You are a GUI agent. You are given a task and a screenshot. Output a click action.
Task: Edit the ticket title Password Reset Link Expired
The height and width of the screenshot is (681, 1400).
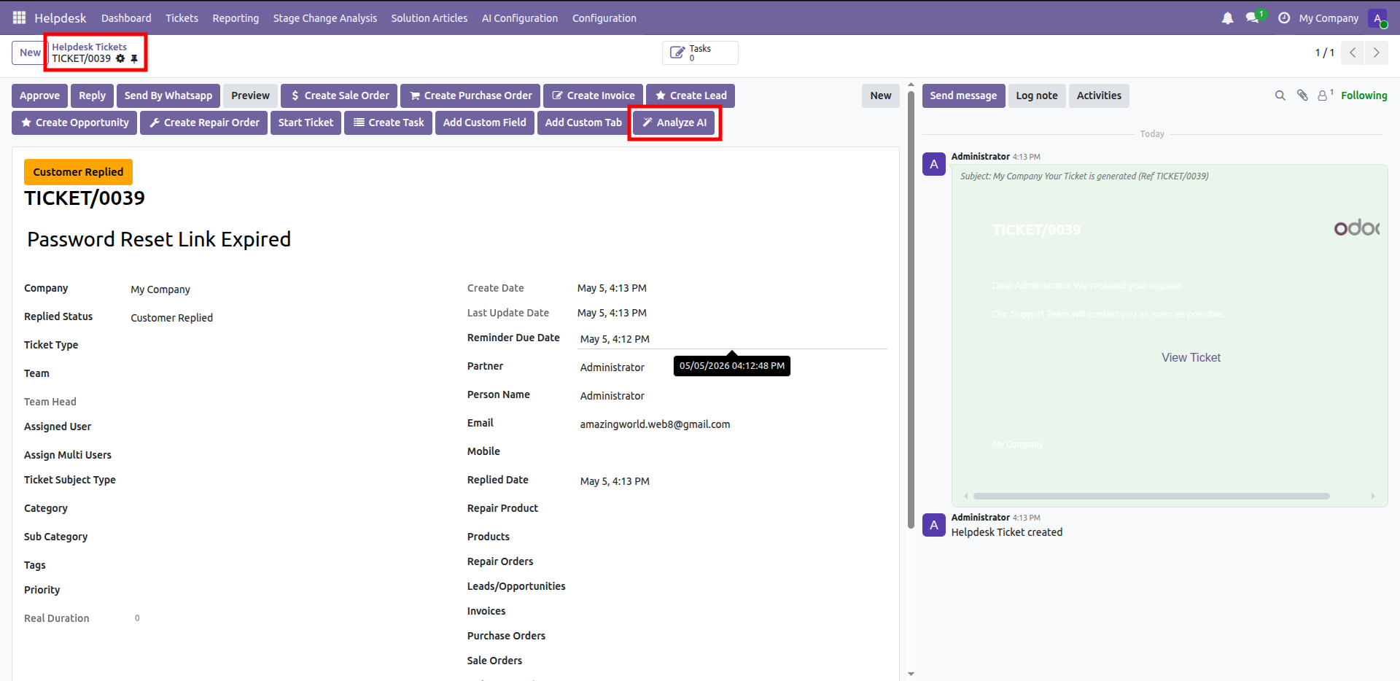159,239
